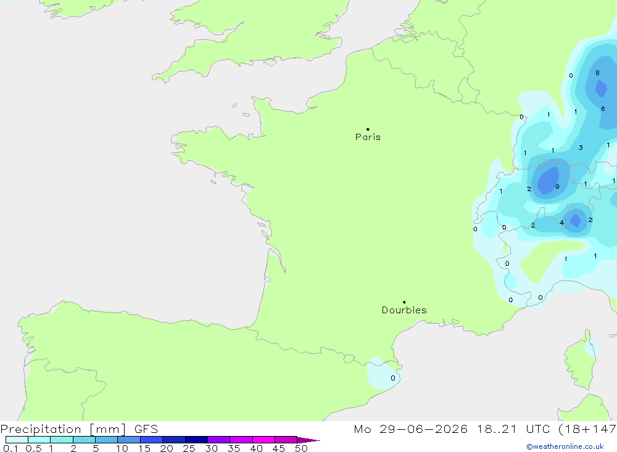This screenshot has width=617, height=452.
Task: Click the Dourbies city label
Action: click(x=404, y=310)
